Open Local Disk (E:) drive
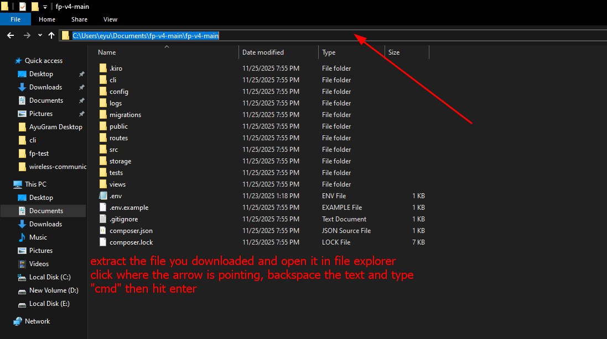This screenshot has width=607, height=339. point(49,304)
